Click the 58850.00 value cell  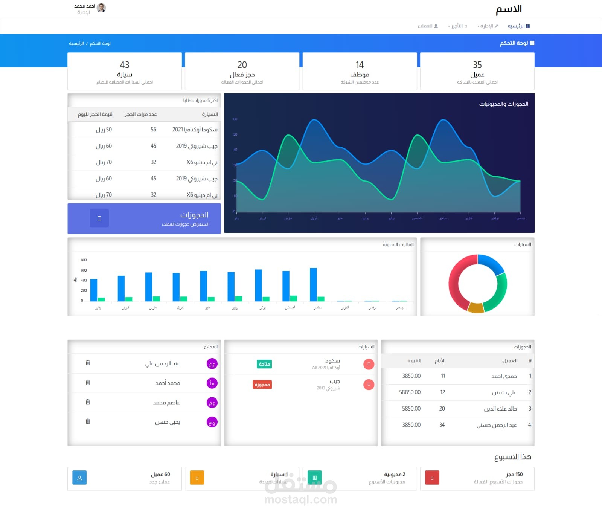click(410, 392)
